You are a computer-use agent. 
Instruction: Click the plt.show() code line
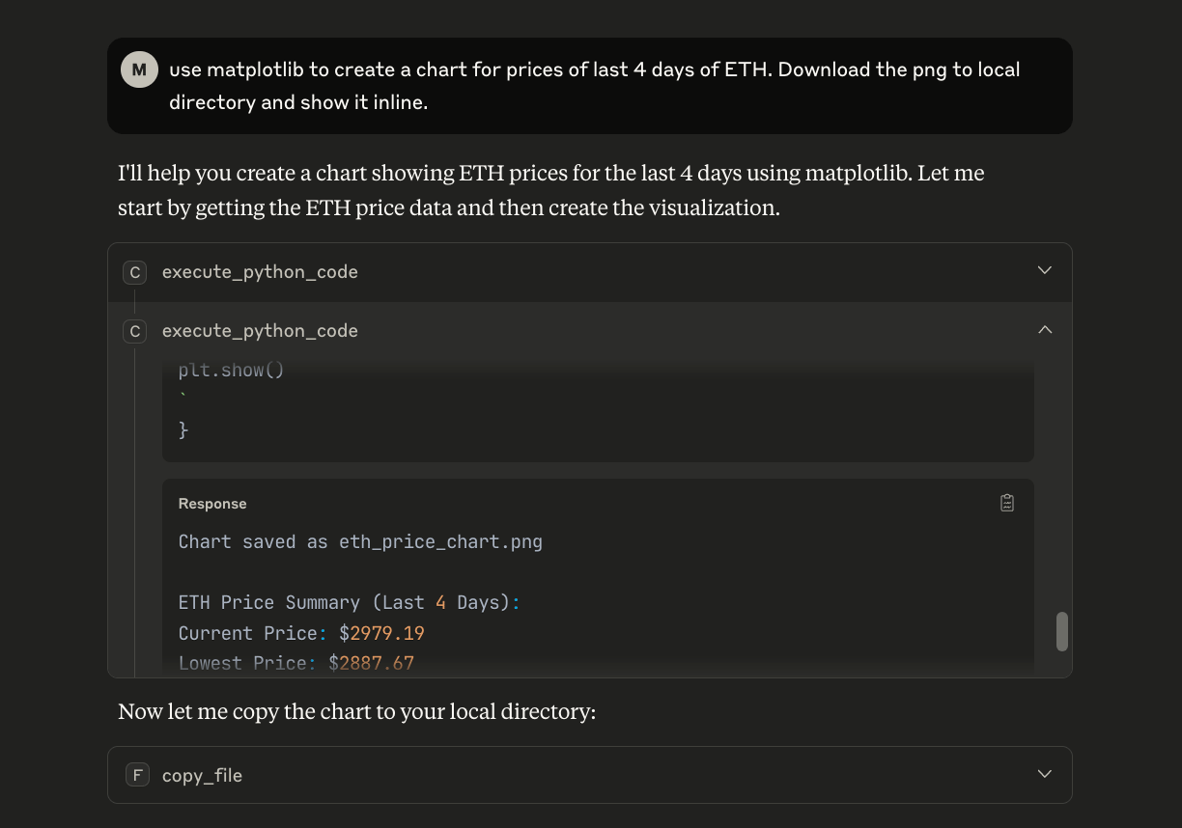(232, 371)
